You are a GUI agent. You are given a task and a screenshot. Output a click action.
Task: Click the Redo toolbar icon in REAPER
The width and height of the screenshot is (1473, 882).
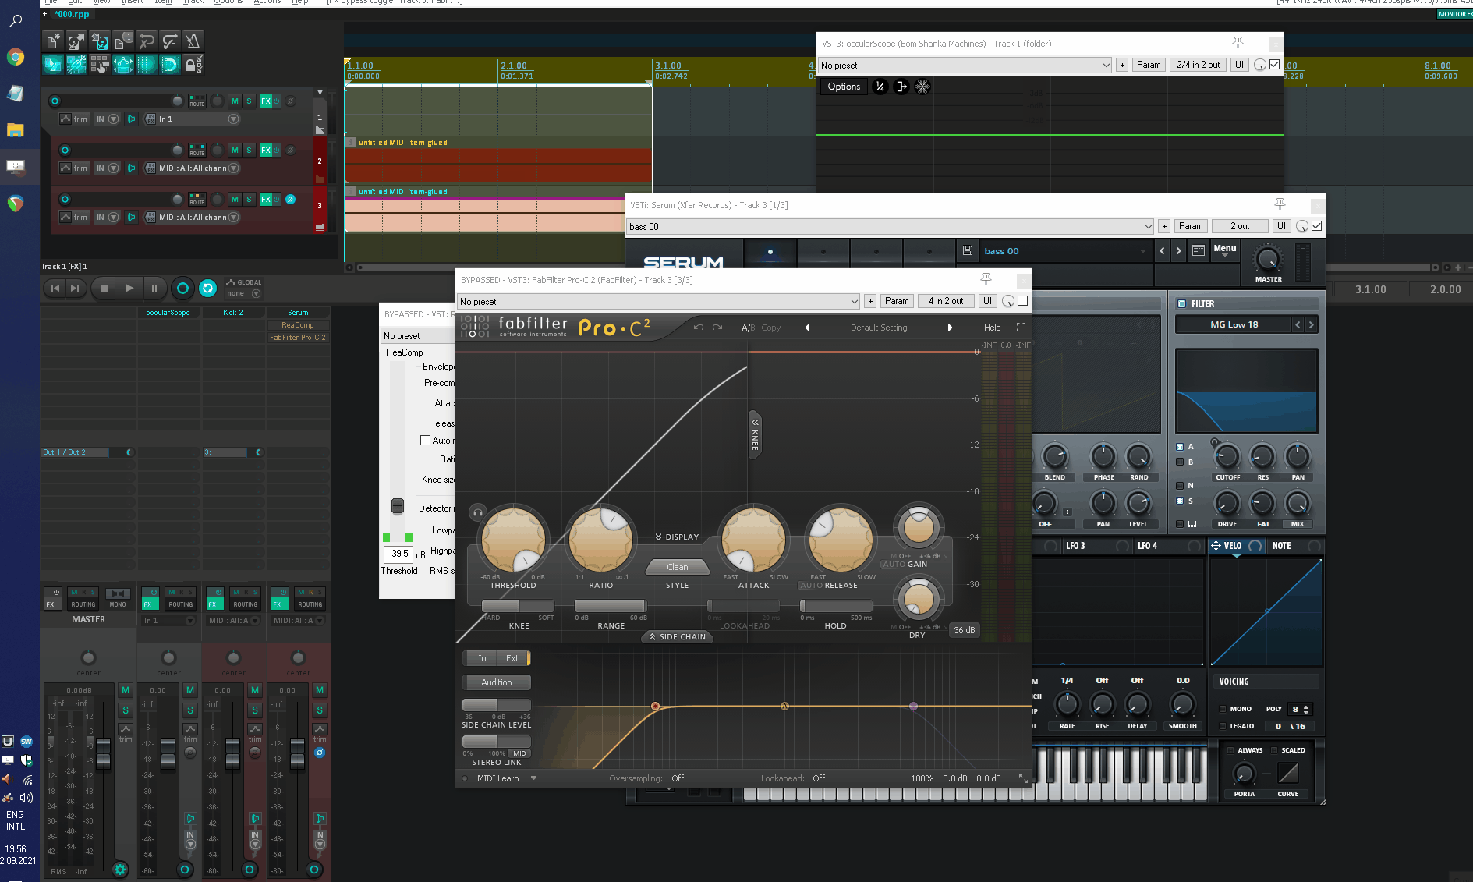tap(170, 41)
